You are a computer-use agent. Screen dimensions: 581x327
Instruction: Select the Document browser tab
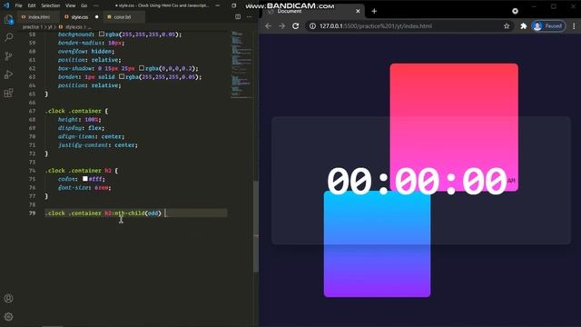coord(314,11)
